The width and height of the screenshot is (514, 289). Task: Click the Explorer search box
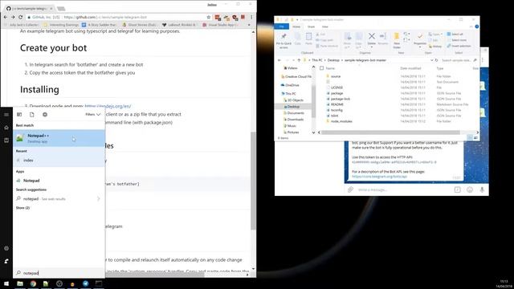point(459,60)
